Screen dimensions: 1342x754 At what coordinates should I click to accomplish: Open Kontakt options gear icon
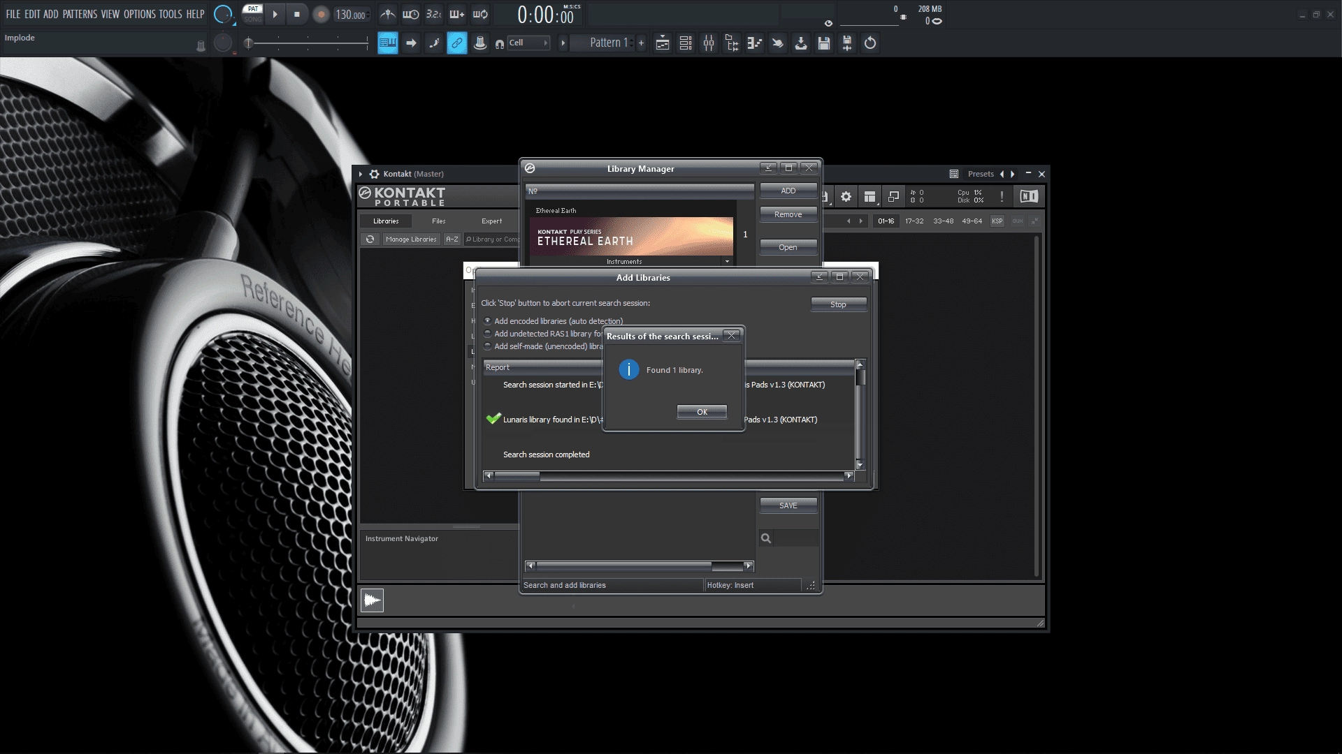(x=846, y=197)
